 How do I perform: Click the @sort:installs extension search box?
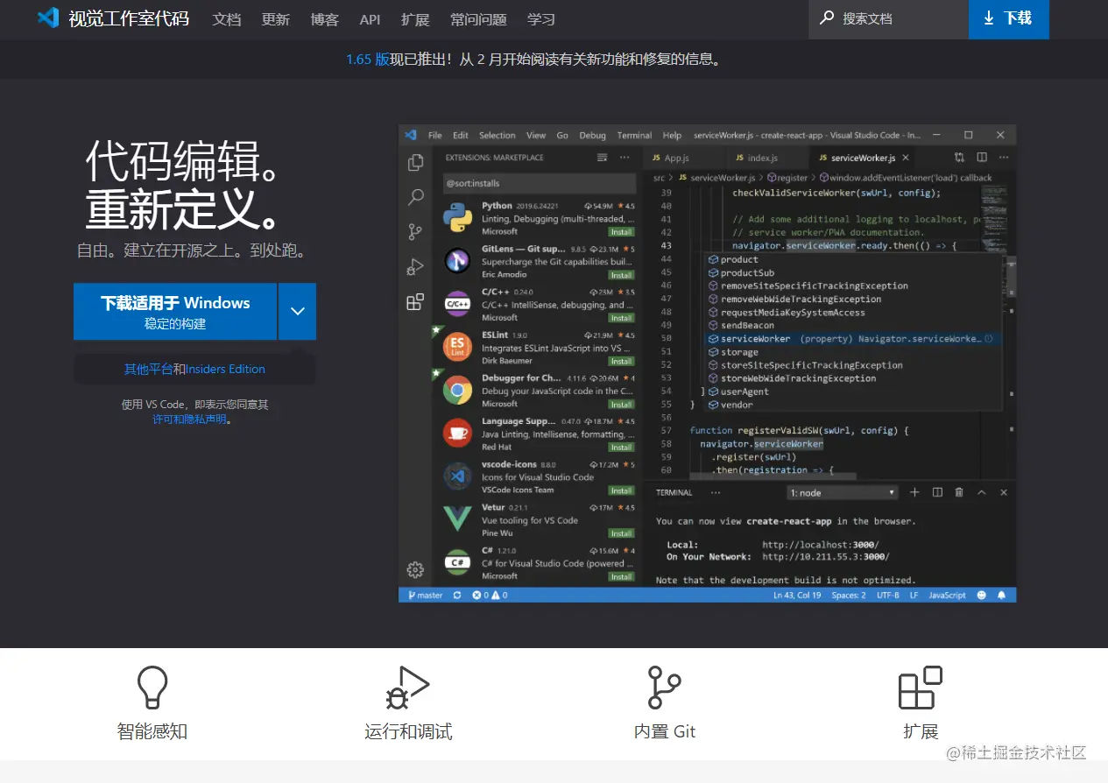tap(539, 183)
